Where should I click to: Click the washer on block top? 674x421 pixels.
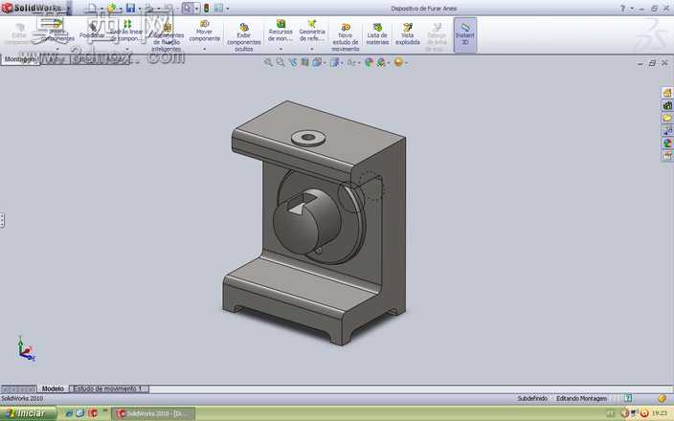pyautogui.click(x=307, y=138)
